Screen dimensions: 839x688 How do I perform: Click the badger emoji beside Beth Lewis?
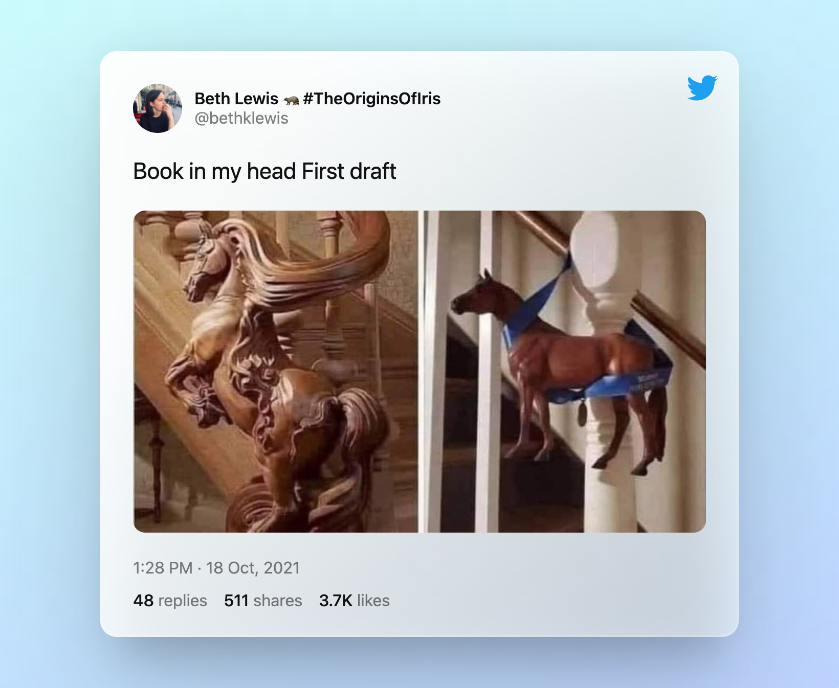(x=291, y=99)
